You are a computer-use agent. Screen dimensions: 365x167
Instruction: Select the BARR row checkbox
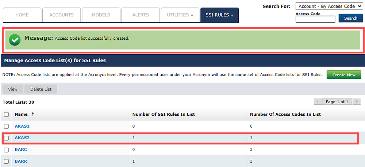(x=6, y=161)
